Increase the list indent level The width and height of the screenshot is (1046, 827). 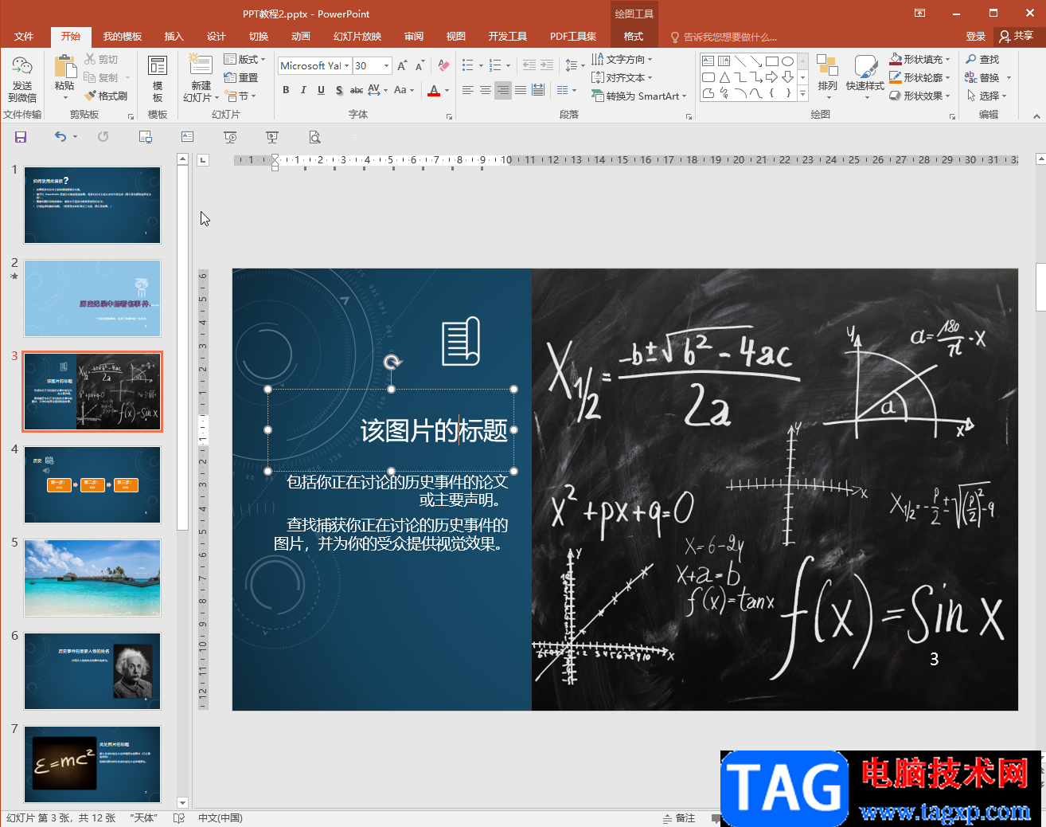[547, 65]
